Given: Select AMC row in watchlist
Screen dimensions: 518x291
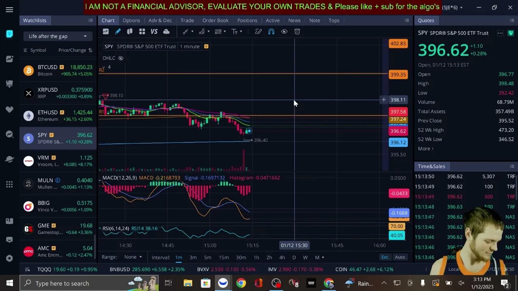Looking at the screenshot, I should [x=58, y=251].
